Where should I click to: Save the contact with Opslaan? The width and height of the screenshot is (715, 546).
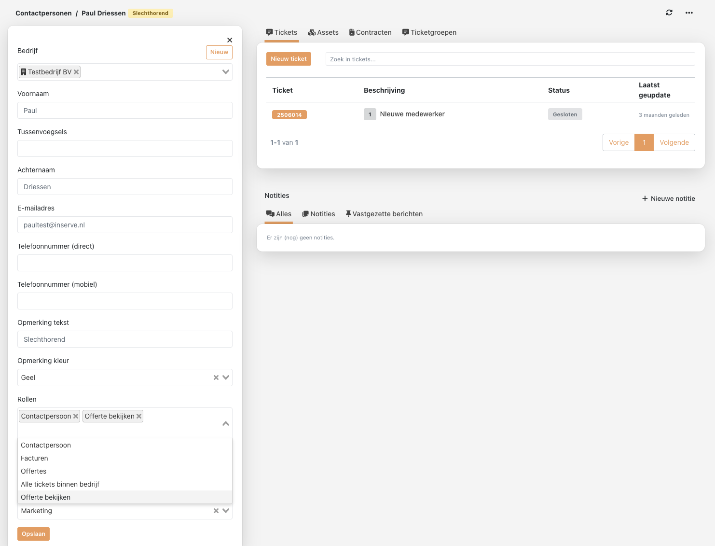(x=33, y=534)
